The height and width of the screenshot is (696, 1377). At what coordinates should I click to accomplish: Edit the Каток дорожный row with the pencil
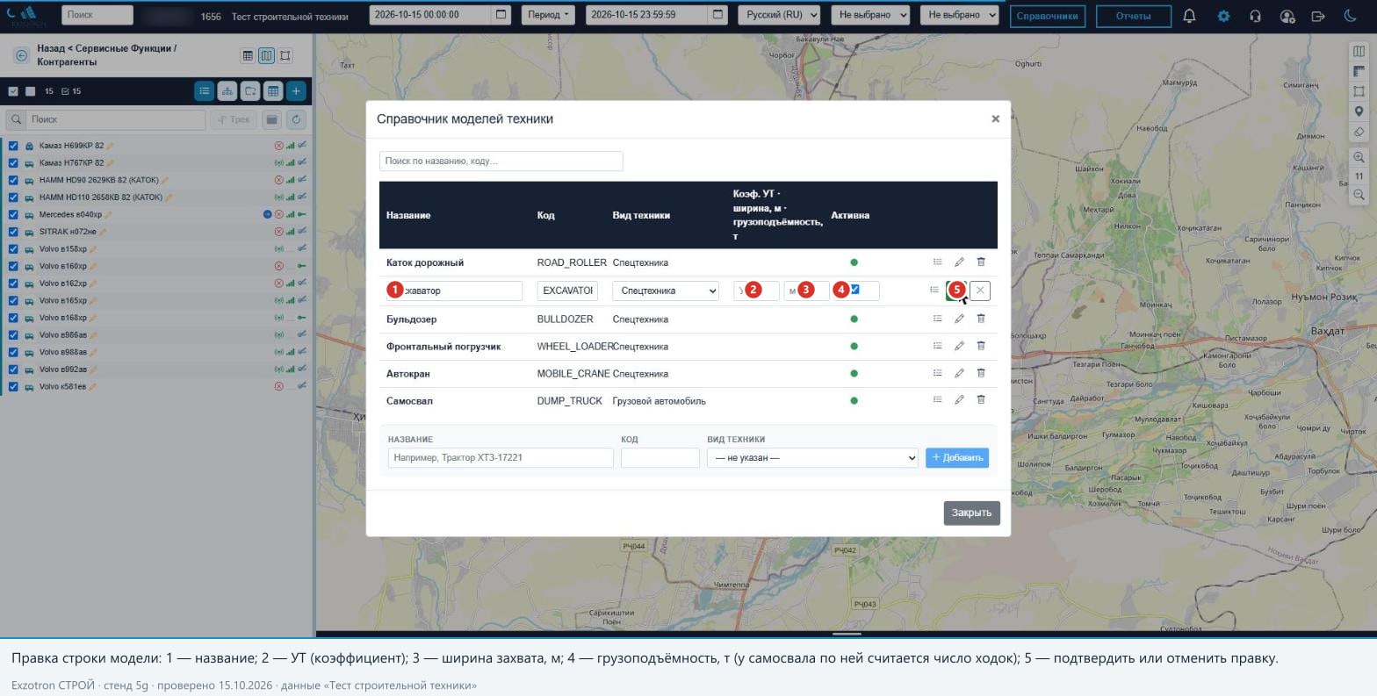959,262
